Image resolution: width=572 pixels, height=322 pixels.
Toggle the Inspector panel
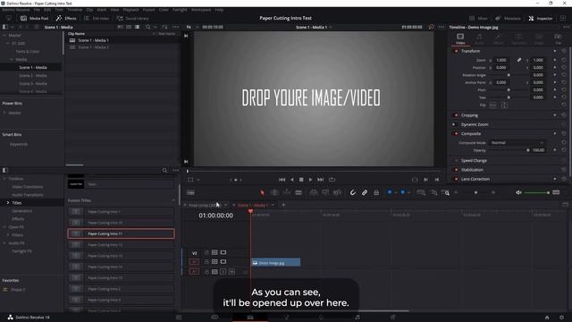coord(541,18)
